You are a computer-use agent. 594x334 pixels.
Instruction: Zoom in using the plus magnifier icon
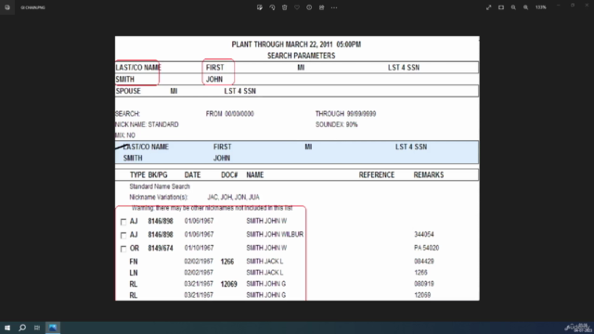click(x=526, y=7)
